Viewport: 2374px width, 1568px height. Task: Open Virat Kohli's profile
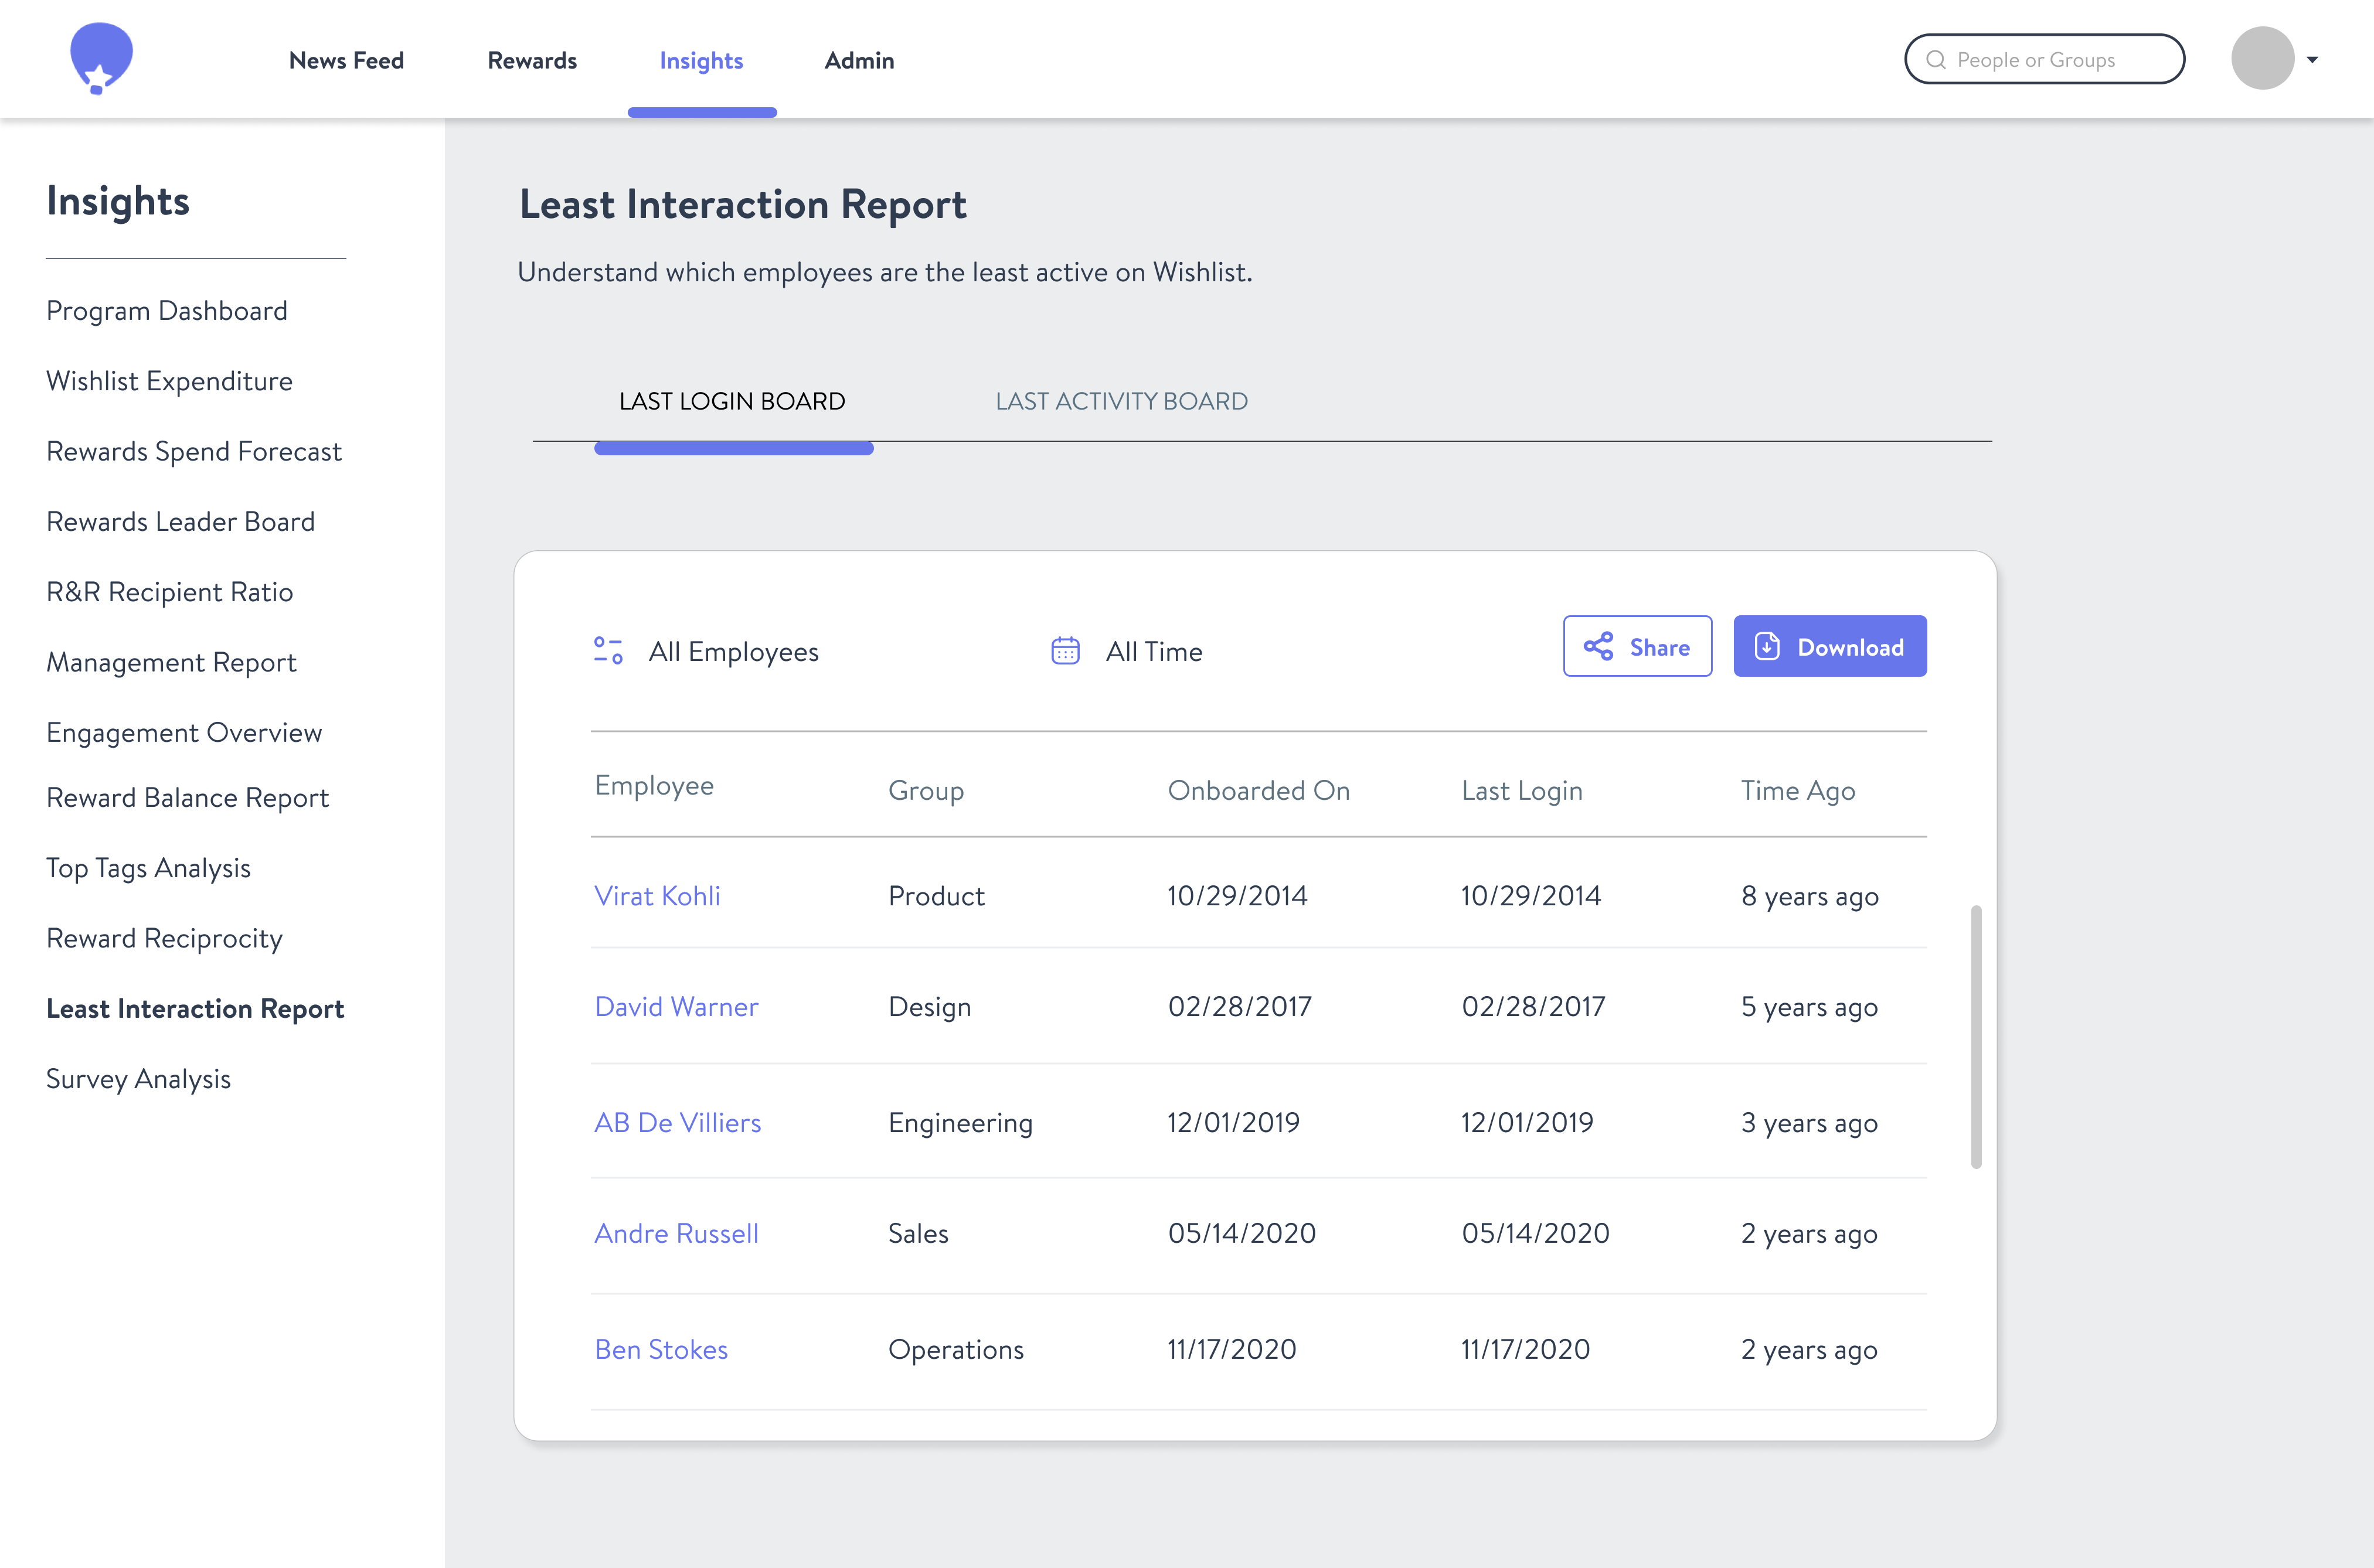tap(657, 896)
